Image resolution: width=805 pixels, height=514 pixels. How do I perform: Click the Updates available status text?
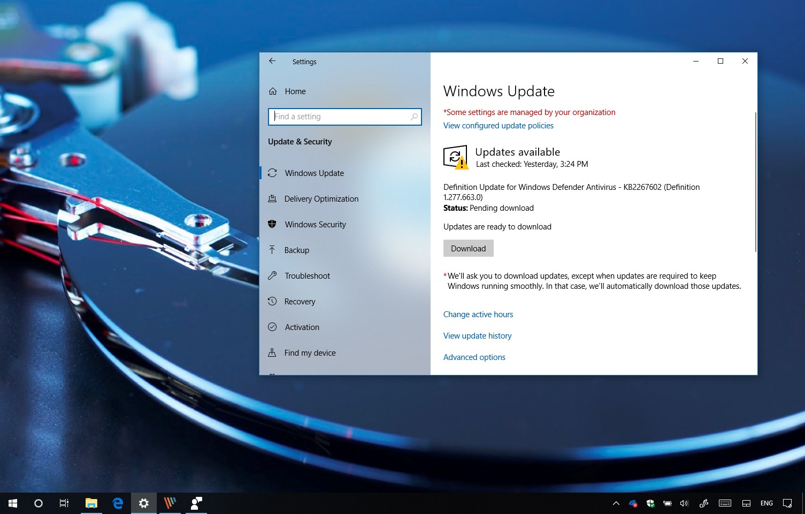coord(518,152)
